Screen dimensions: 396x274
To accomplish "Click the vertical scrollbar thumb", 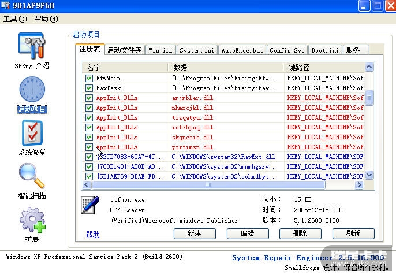I will pos(369,98).
